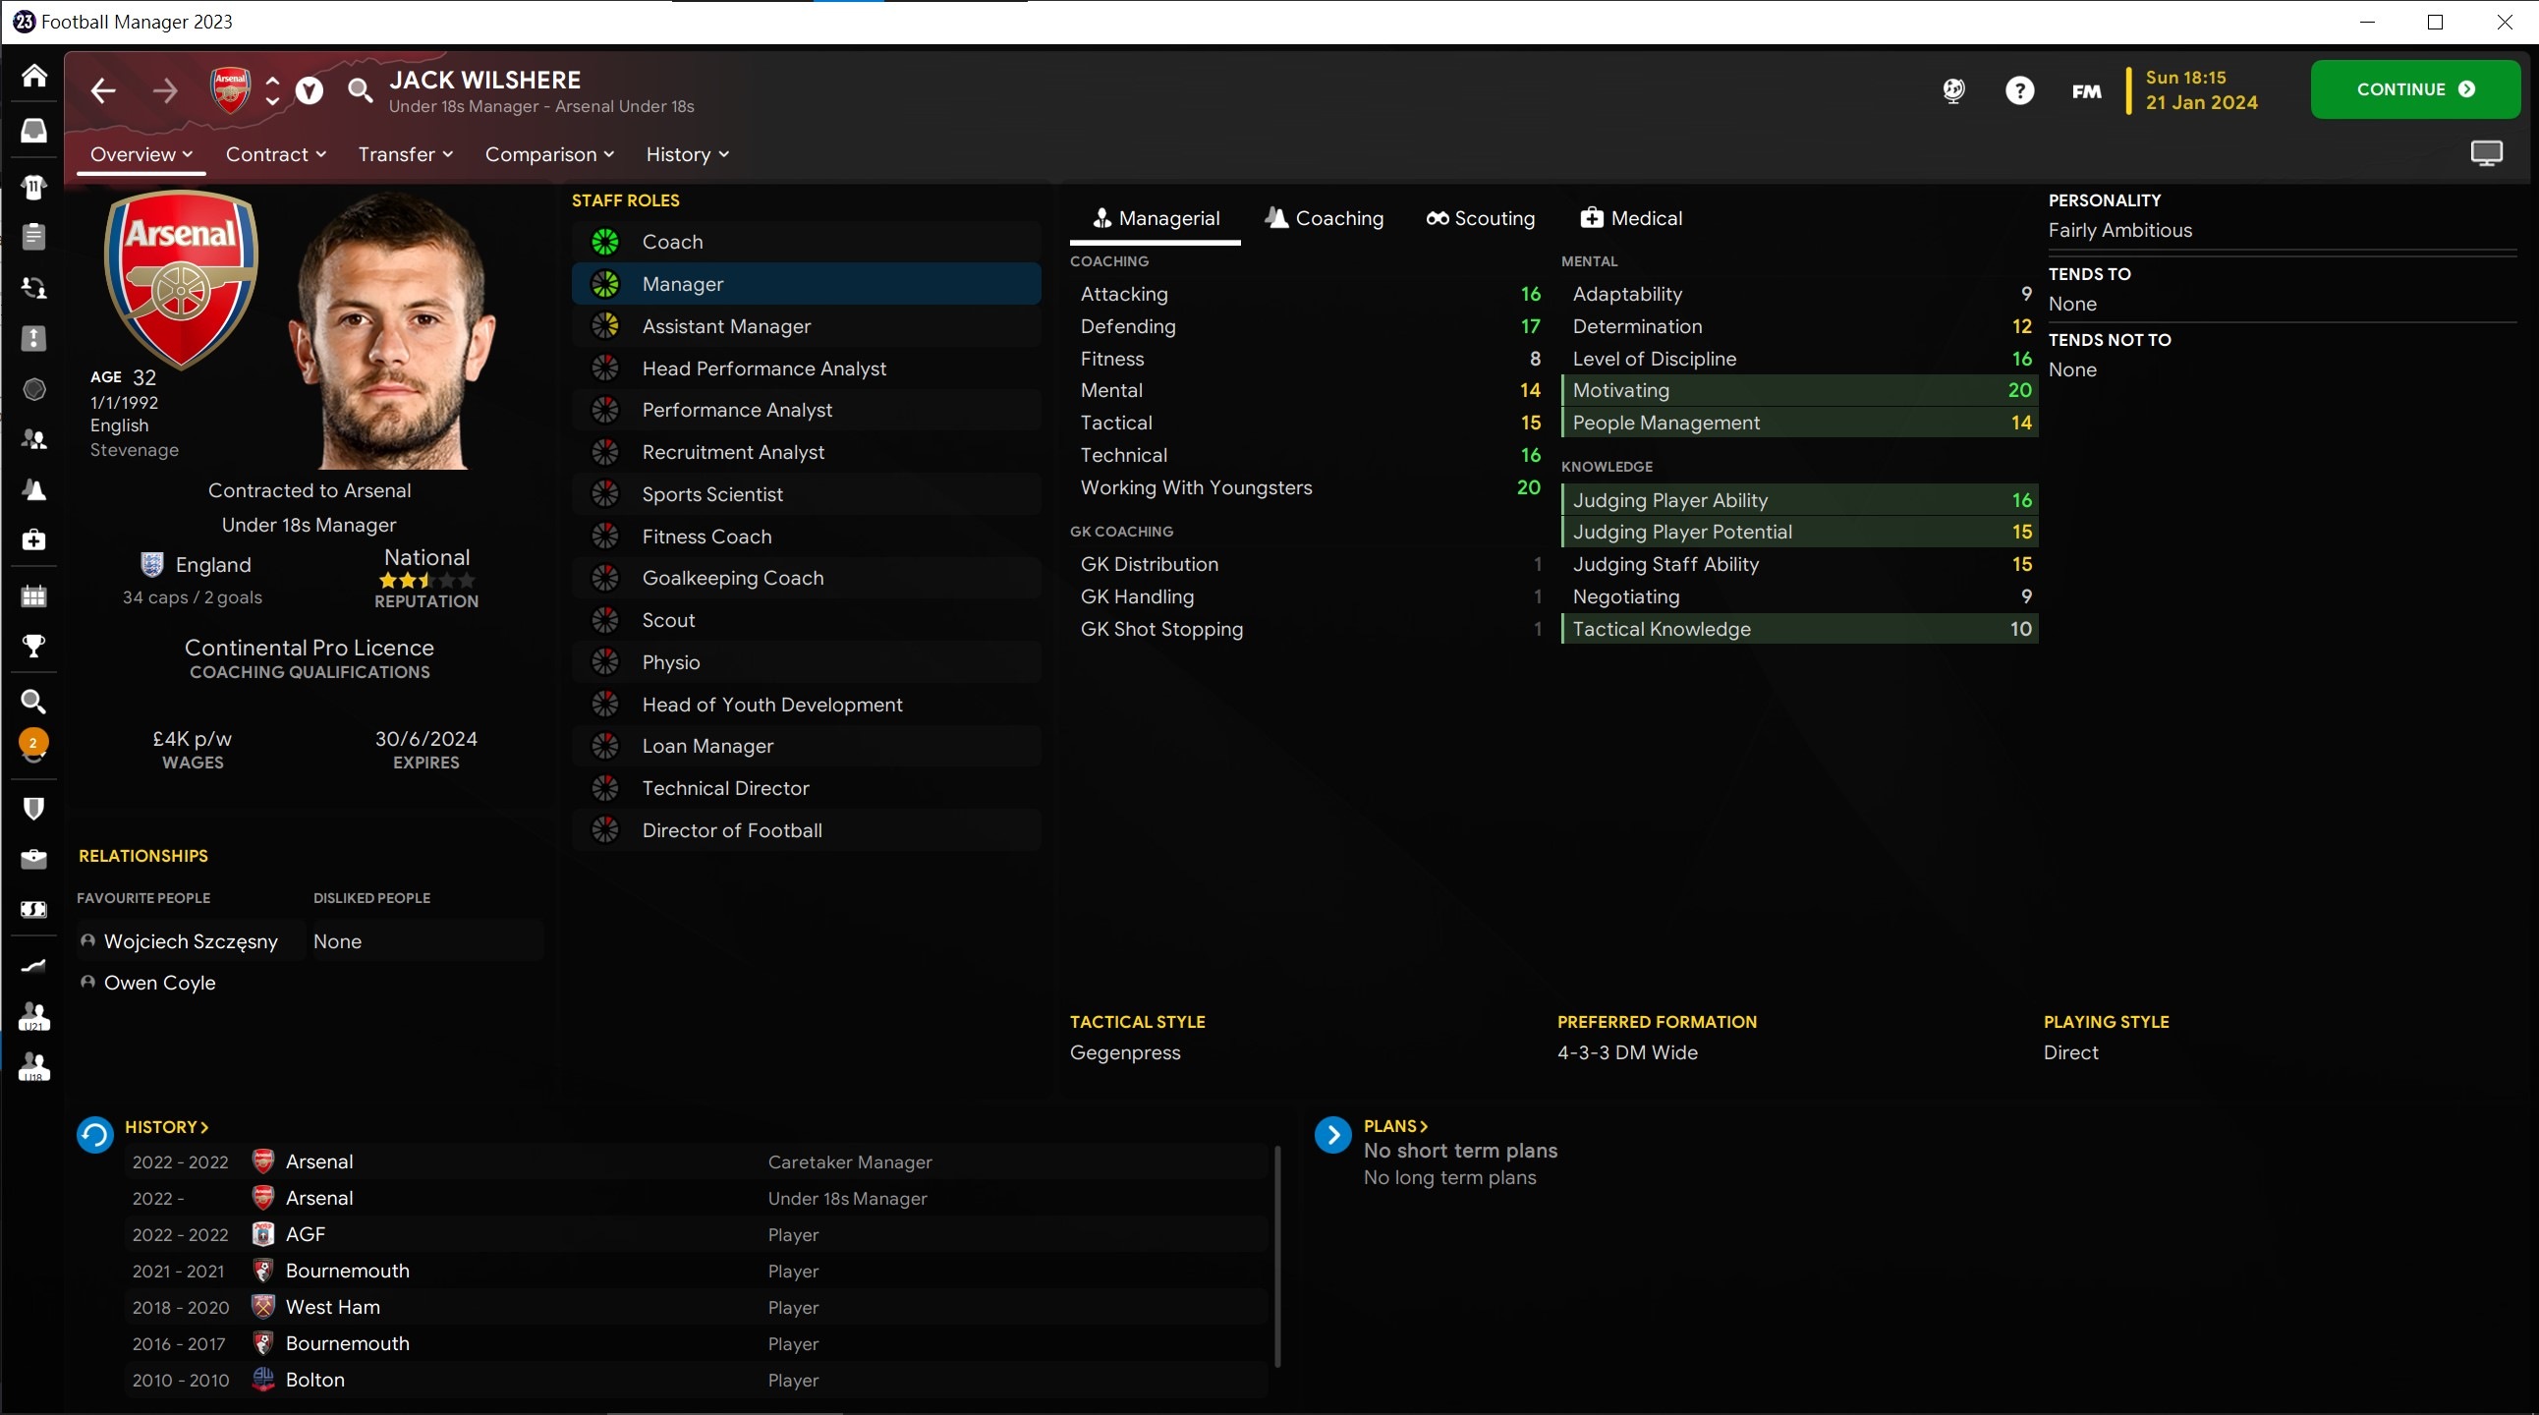Open the screen flow monitor icon
The width and height of the screenshot is (2539, 1415).
coord(2486,153)
